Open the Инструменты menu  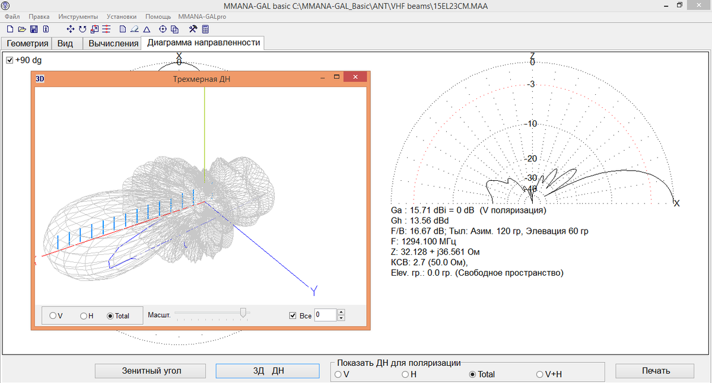78,17
